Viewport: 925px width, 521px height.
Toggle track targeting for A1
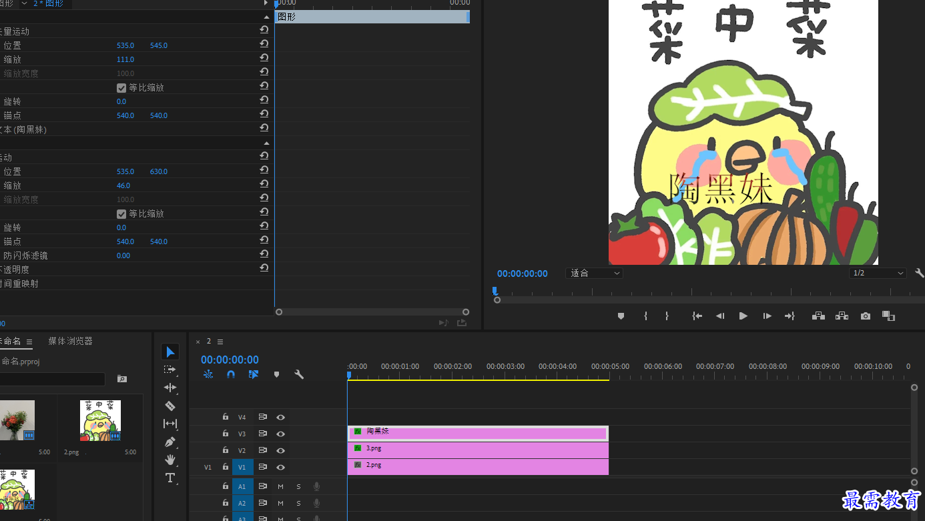point(242,486)
